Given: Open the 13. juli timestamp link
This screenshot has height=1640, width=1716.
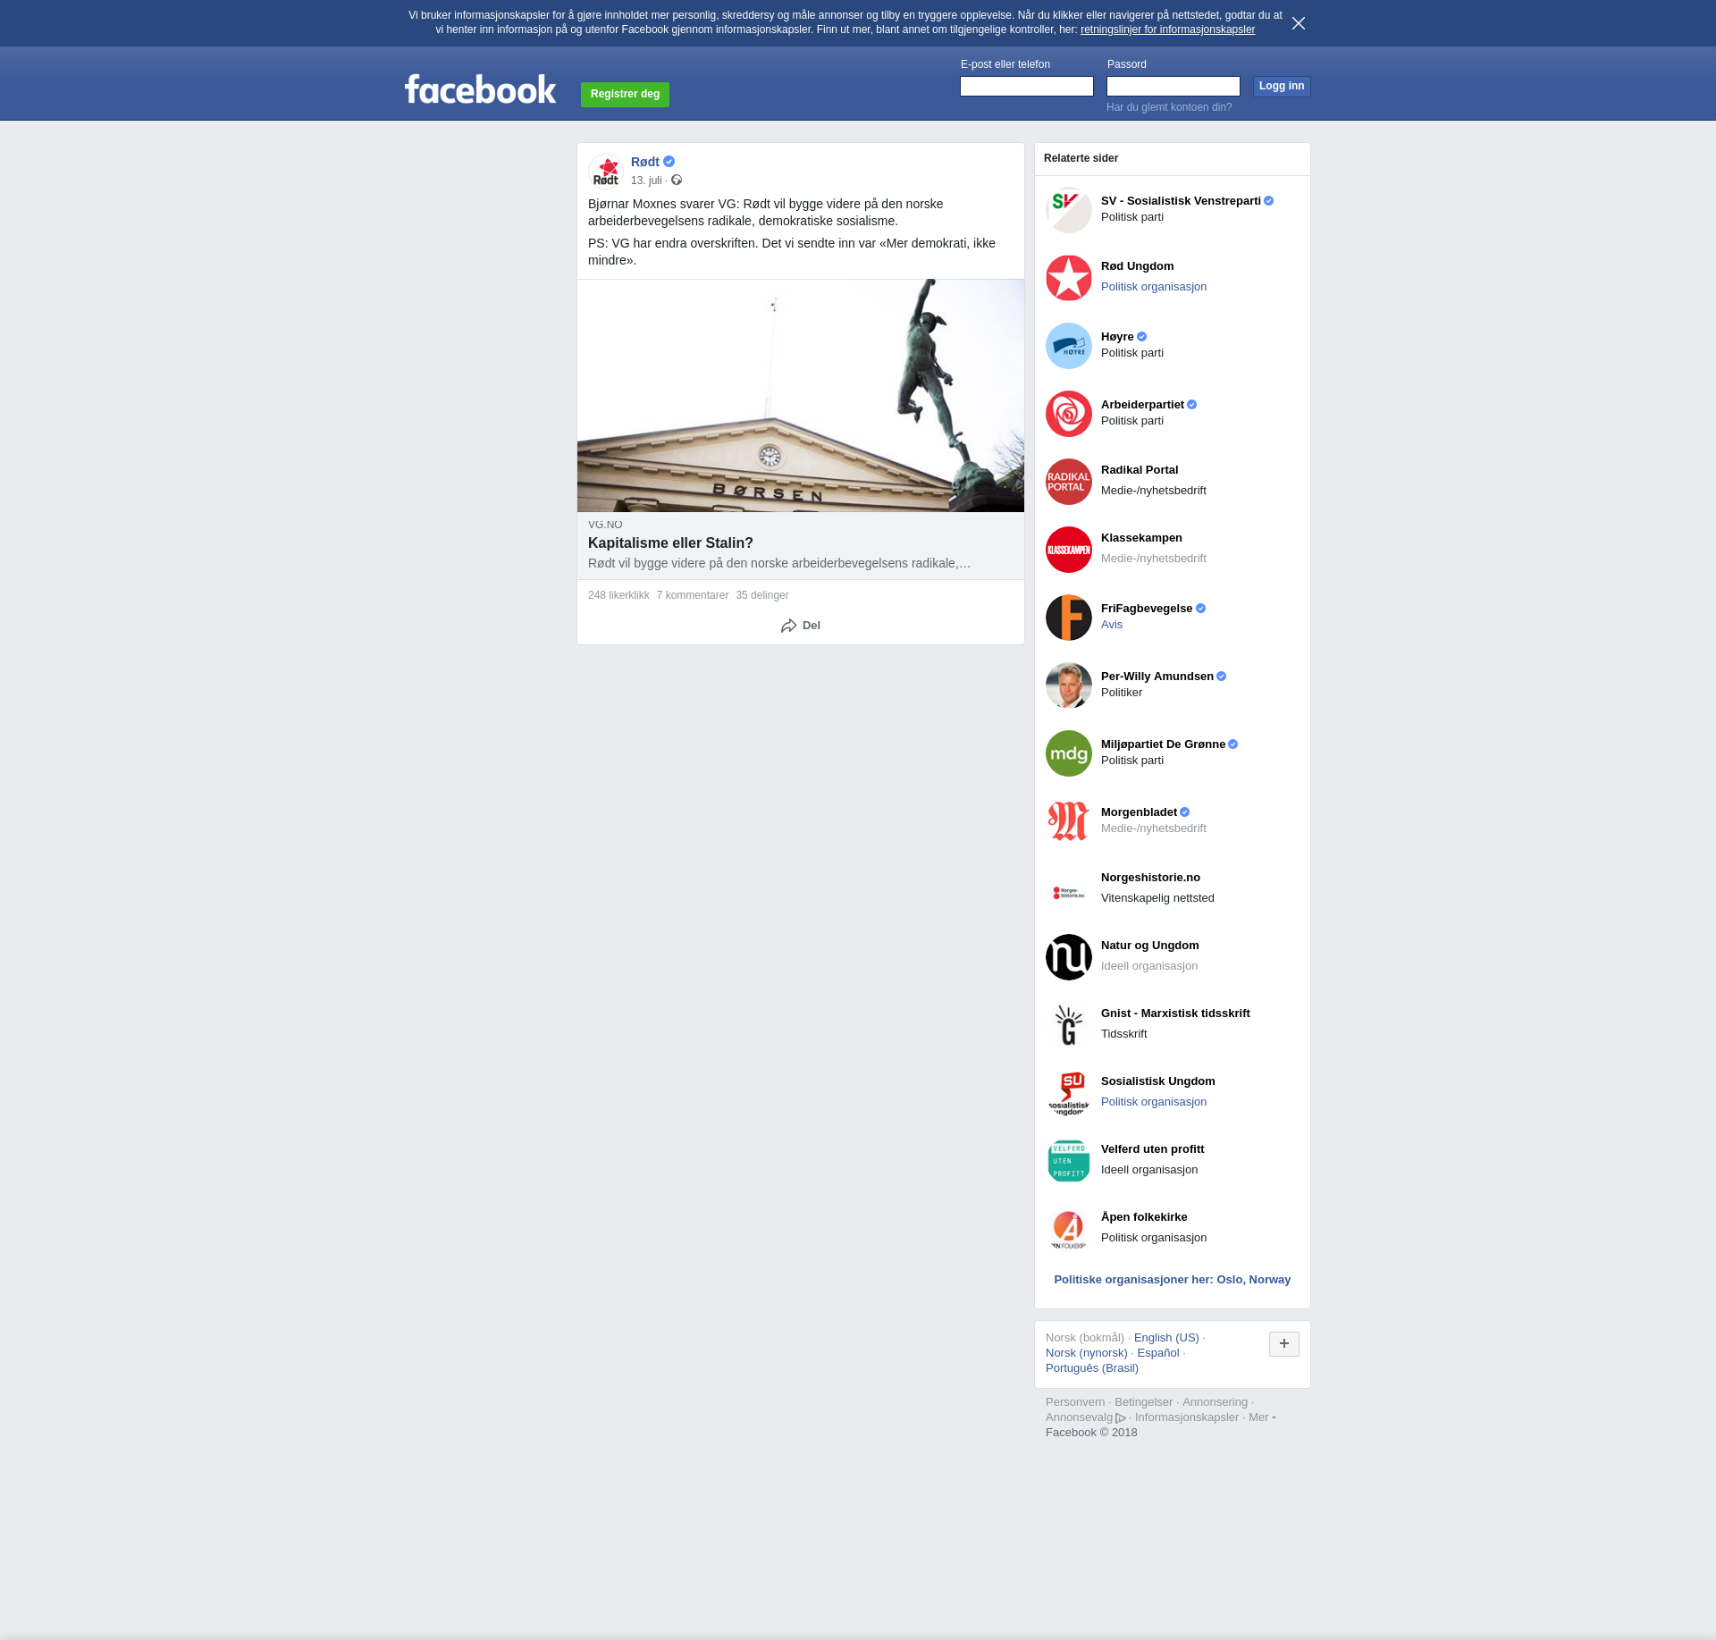Looking at the screenshot, I should [x=646, y=181].
